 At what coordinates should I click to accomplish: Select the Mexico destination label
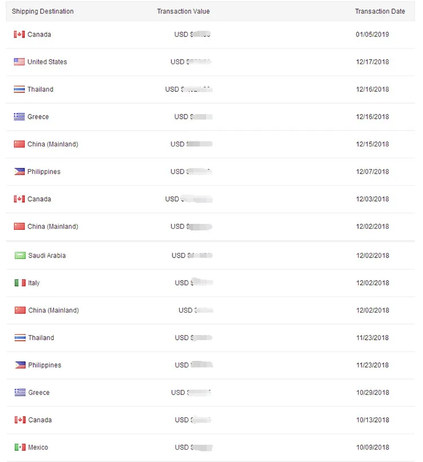[38, 447]
